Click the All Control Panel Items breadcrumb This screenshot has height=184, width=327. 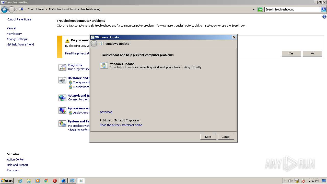[x=62, y=9]
